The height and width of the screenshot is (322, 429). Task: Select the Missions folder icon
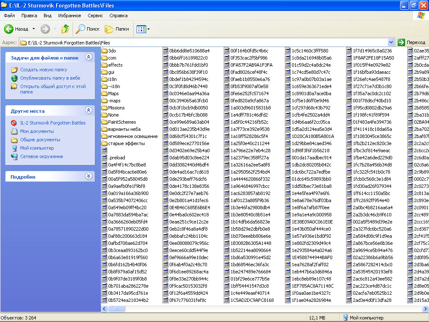[104, 108]
